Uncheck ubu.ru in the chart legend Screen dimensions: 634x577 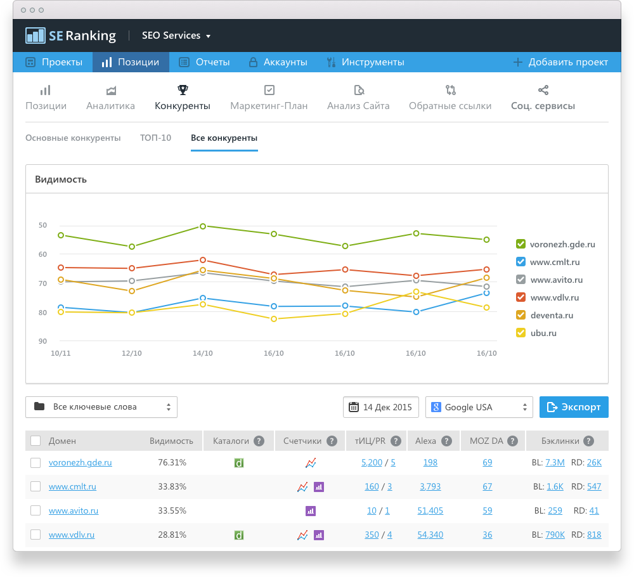pyautogui.click(x=521, y=333)
